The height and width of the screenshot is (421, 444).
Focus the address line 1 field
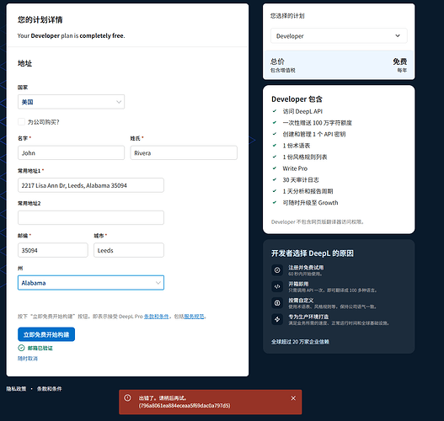pos(91,185)
